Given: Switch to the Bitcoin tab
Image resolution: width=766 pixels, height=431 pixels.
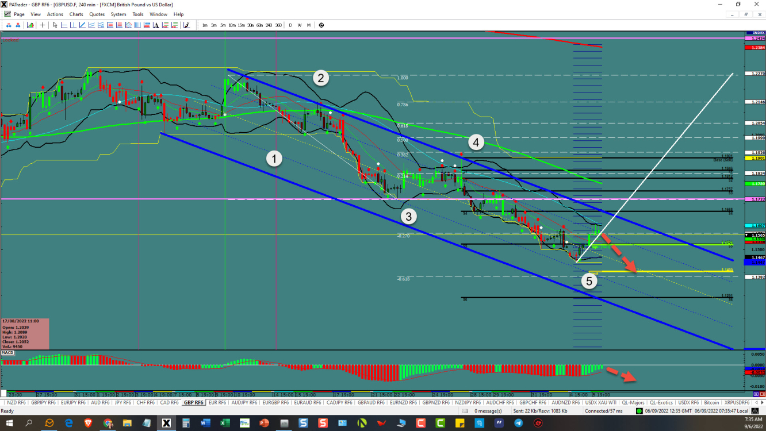Looking at the screenshot, I should (x=711, y=402).
